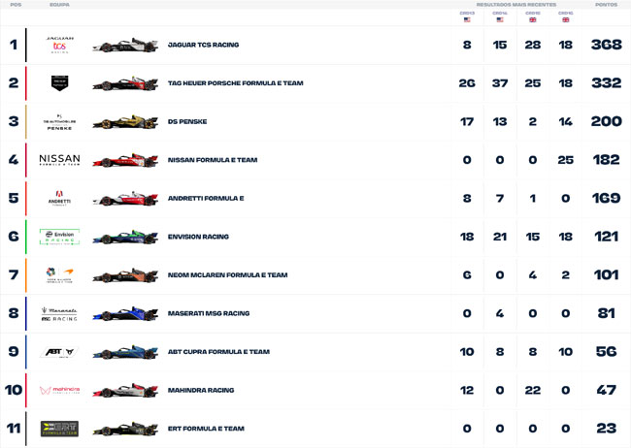
Task: Click ABT Cupra's 56 points total
Action: pyautogui.click(x=607, y=352)
